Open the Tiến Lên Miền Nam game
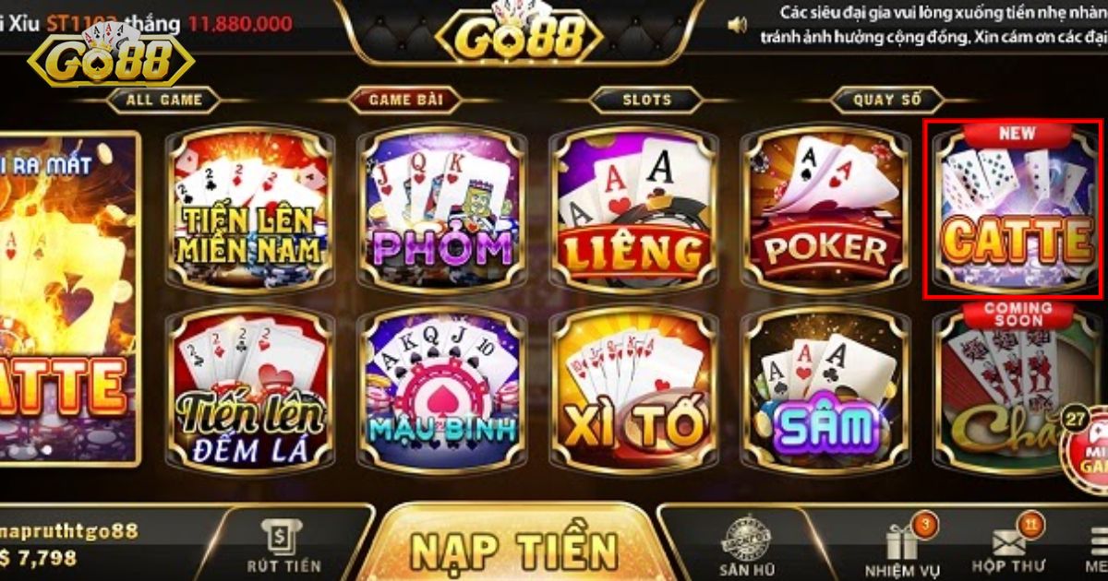 point(249,210)
